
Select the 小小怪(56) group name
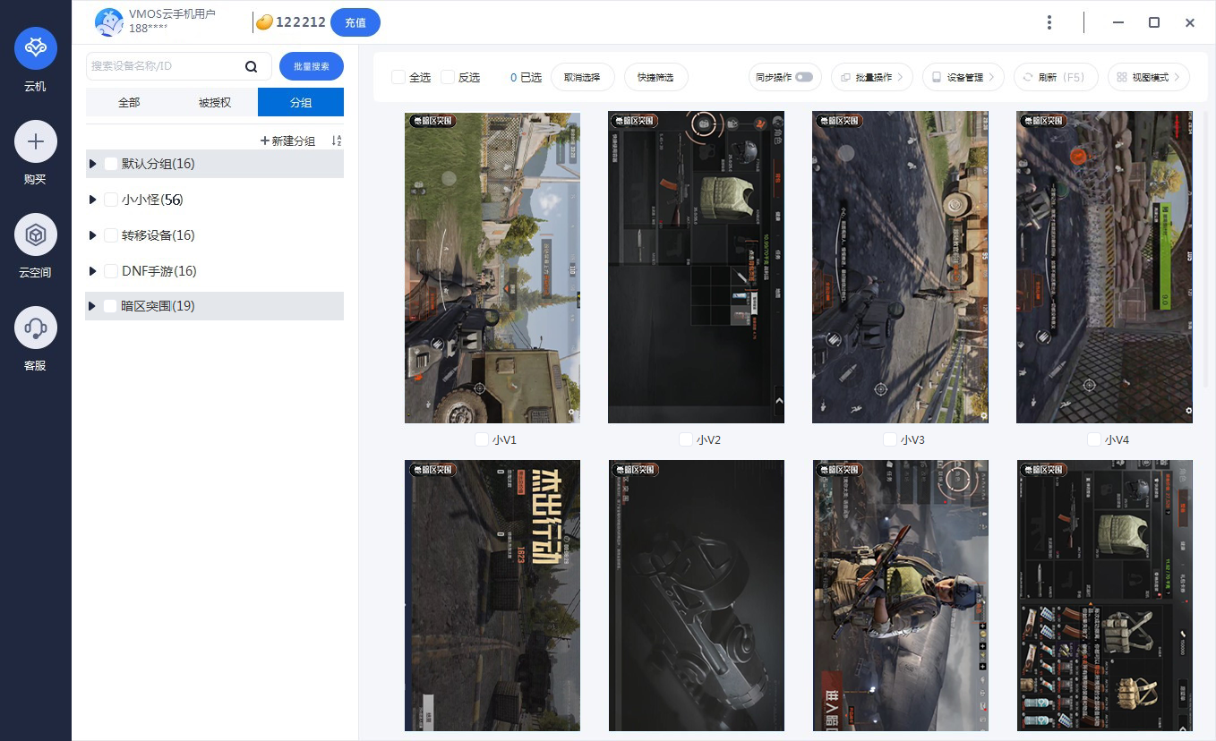tap(152, 200)
